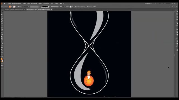
Task: Open the Редактирование menu
Action: coord(16,4)
